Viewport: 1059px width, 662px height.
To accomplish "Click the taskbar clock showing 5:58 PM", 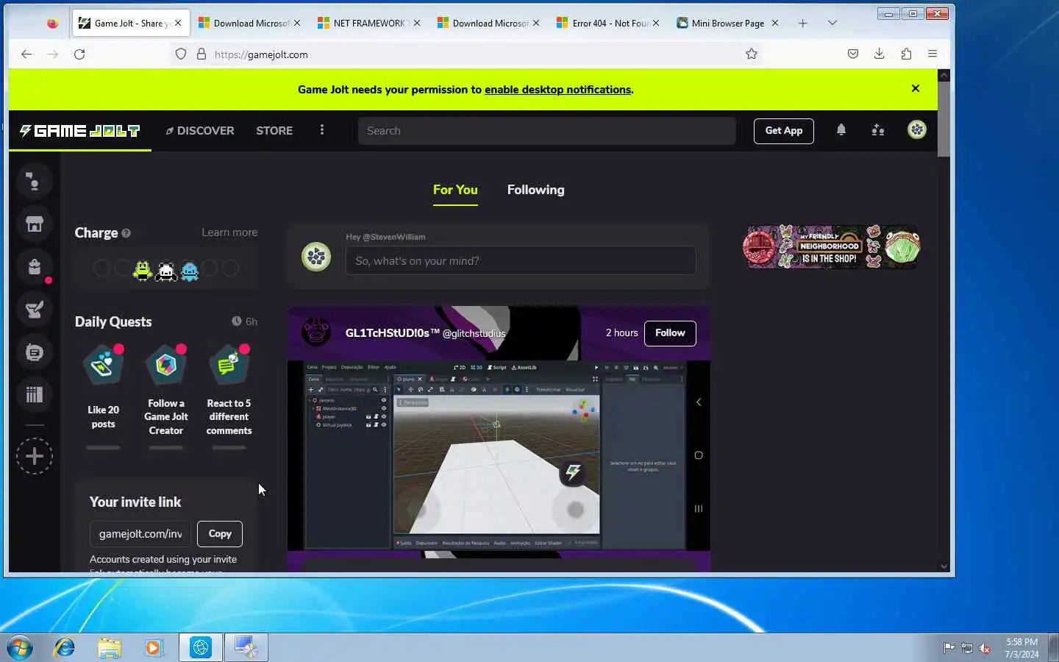I will pos(1021,647).
